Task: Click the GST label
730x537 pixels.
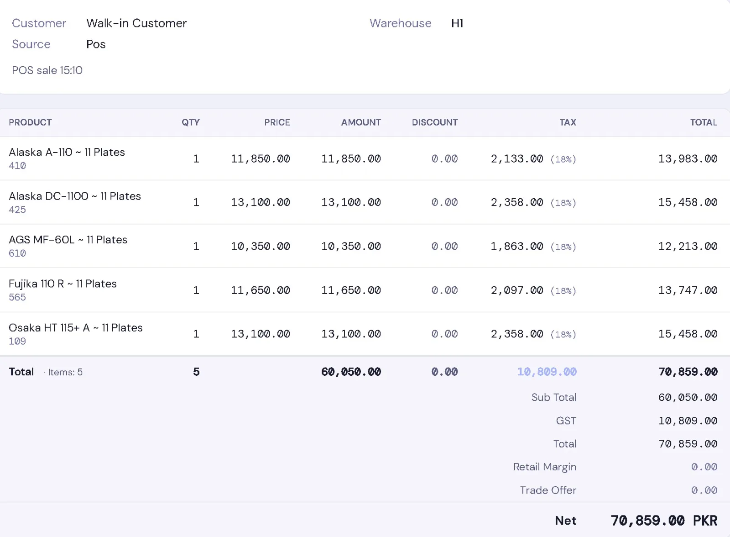Action: coord(566,421)
